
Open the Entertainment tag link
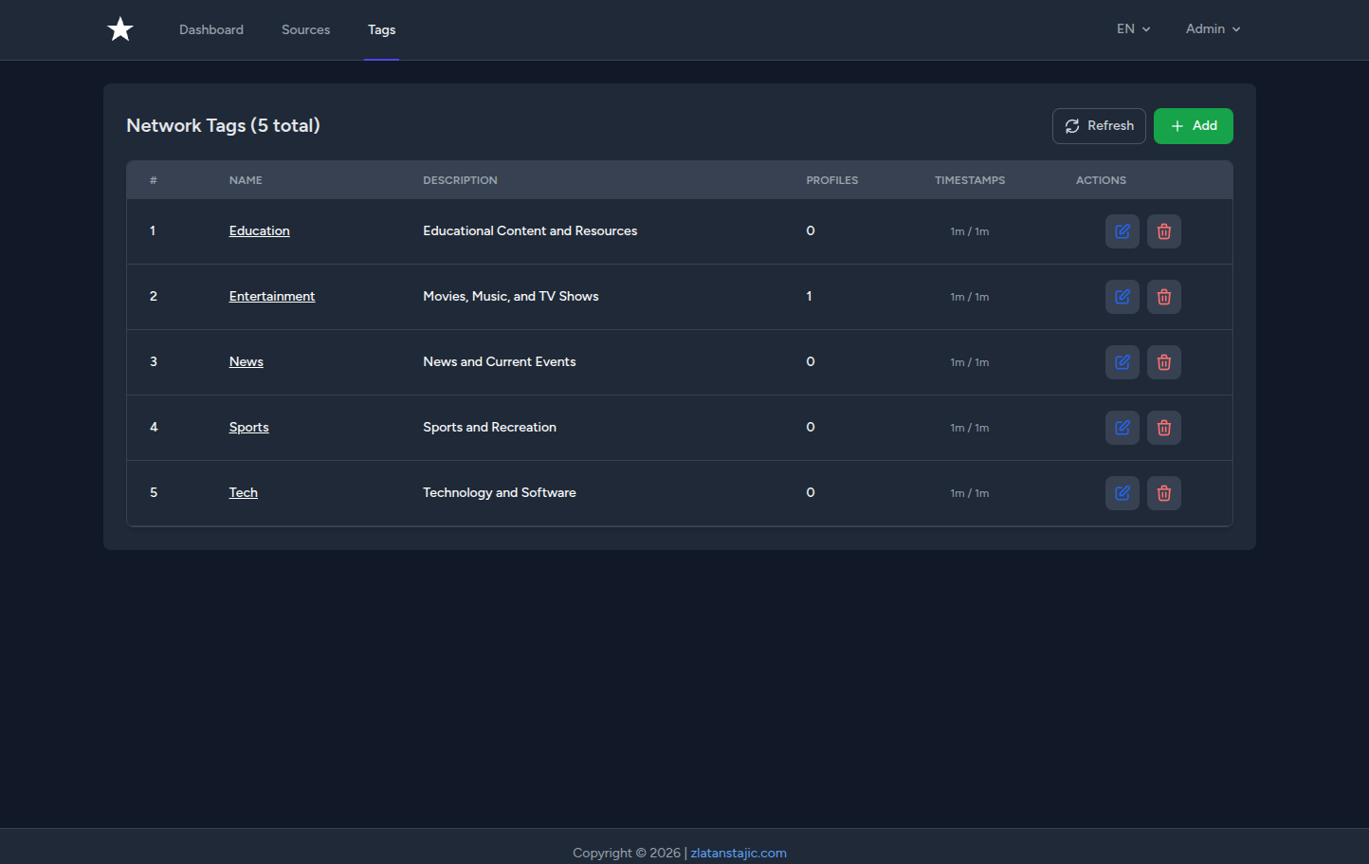pos(272,296)
